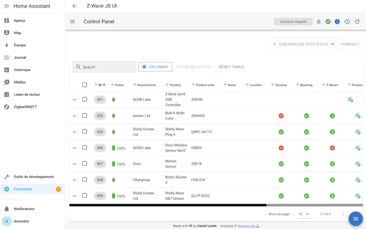
Task: Go back with the arrow beside Z-Wave JS UI
Action: [74, 6]
